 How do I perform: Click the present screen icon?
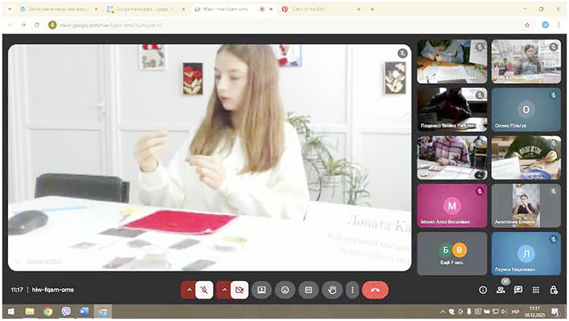[x=261, y=290]
